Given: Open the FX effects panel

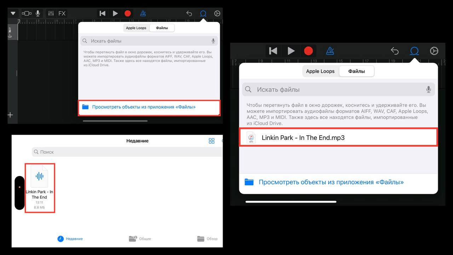Looking at the screenshot, I should 62,13.
